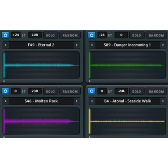Go to next sample after S46 - Molten Rock
This screenshot has width=168, height=168.
[x=77, y=101]
